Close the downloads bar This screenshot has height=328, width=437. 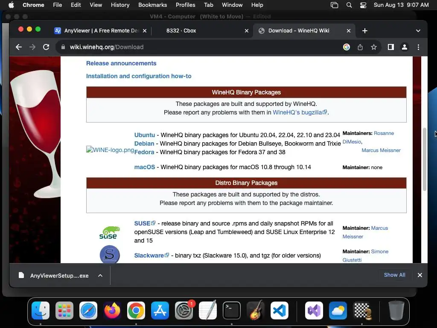(x=420, y=275)
